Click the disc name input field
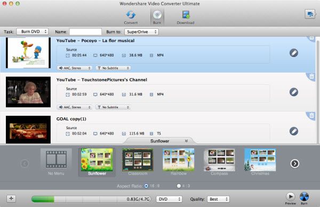This screenshot has width=320, height=207. pyautogui.click(x=85, y=31)
